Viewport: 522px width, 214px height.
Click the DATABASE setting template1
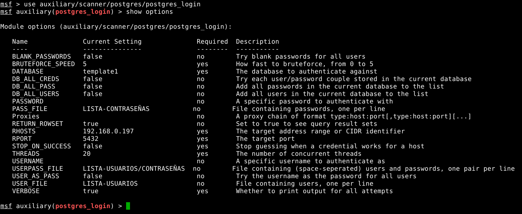coord(101,72)
